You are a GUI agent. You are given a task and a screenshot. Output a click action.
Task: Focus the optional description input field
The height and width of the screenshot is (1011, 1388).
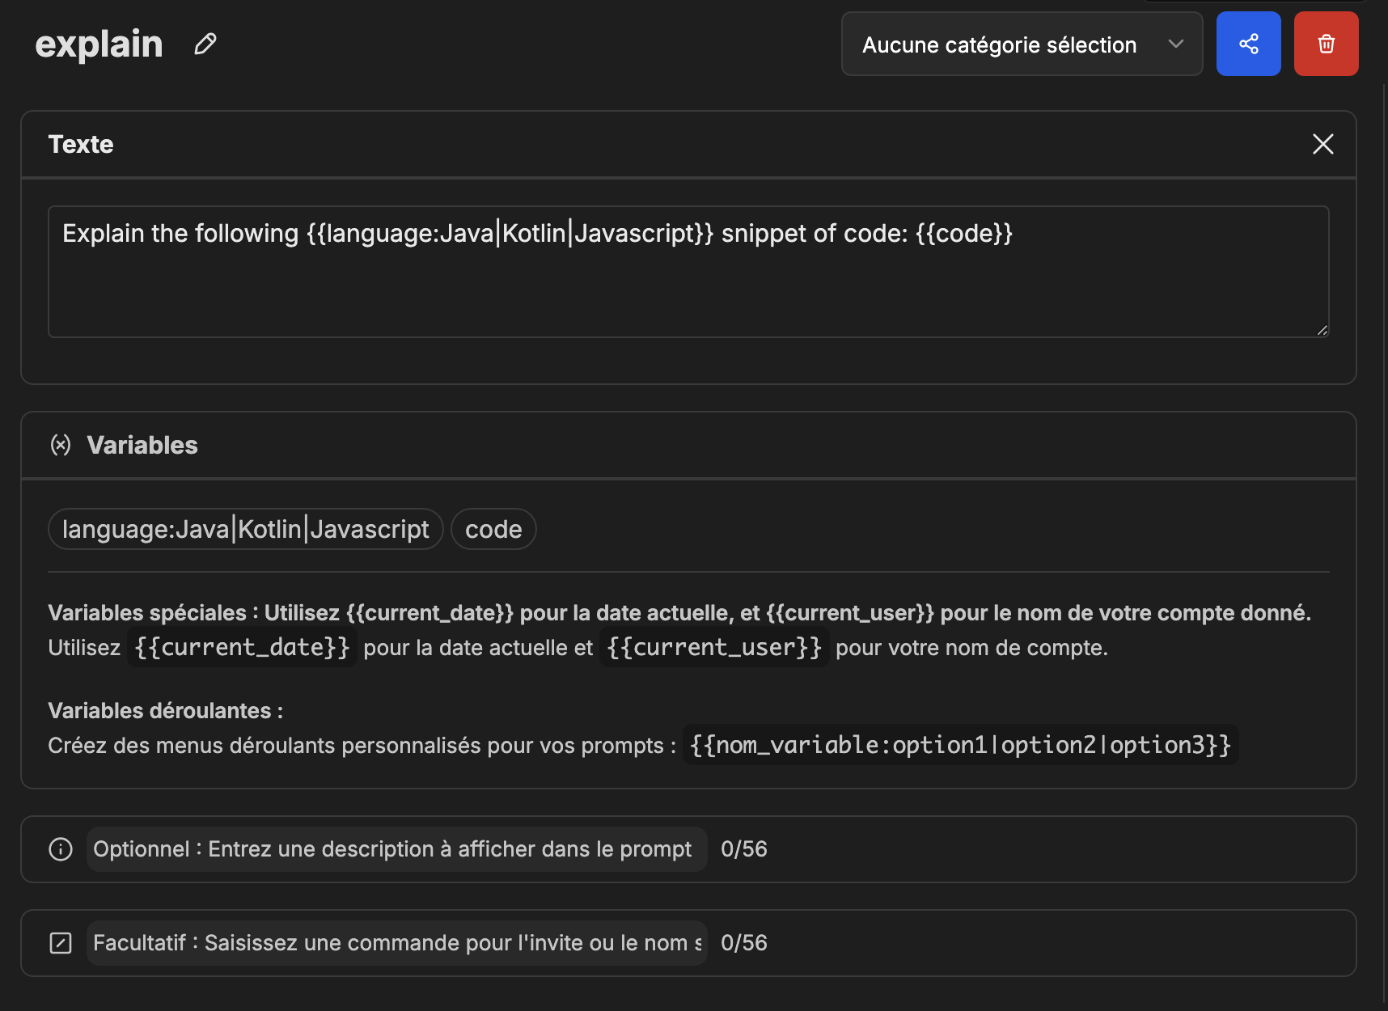(396, 849)
